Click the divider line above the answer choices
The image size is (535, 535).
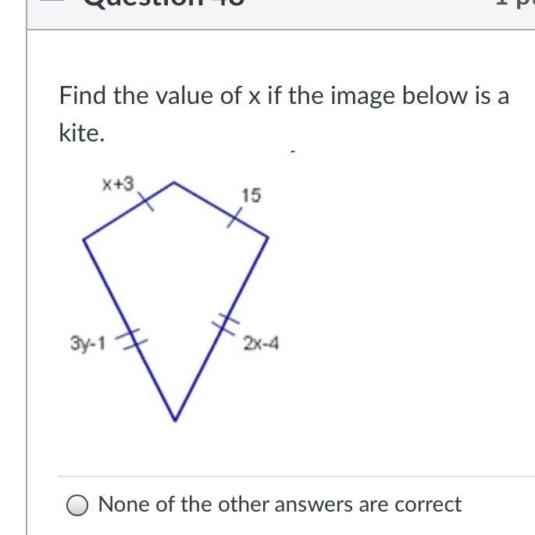coord(297,476)
